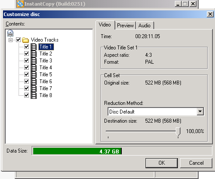Maximize the InstantCopy main window

pos(185,4)
